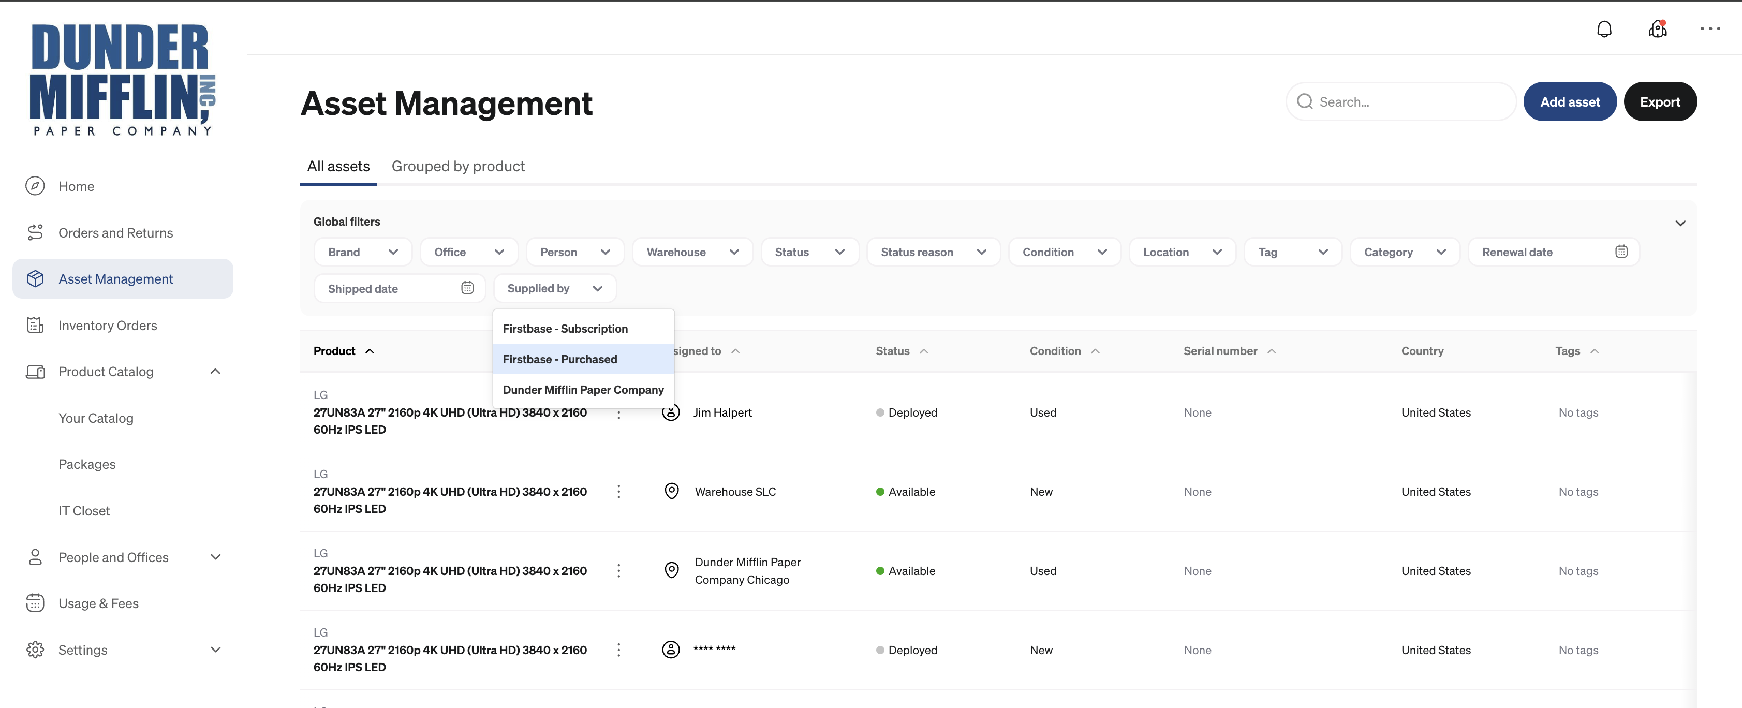The height and width of the screenshot is (708, 1742).
Task: Expand the People and Offices submenu
Action: [x=216, y=557]
